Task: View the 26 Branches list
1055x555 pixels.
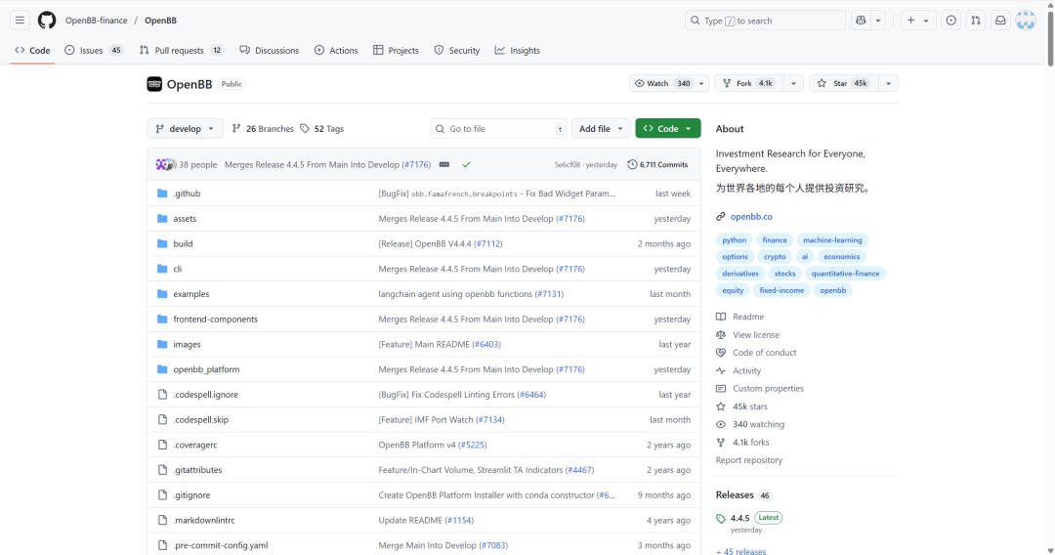Action: tap(263, 129)
